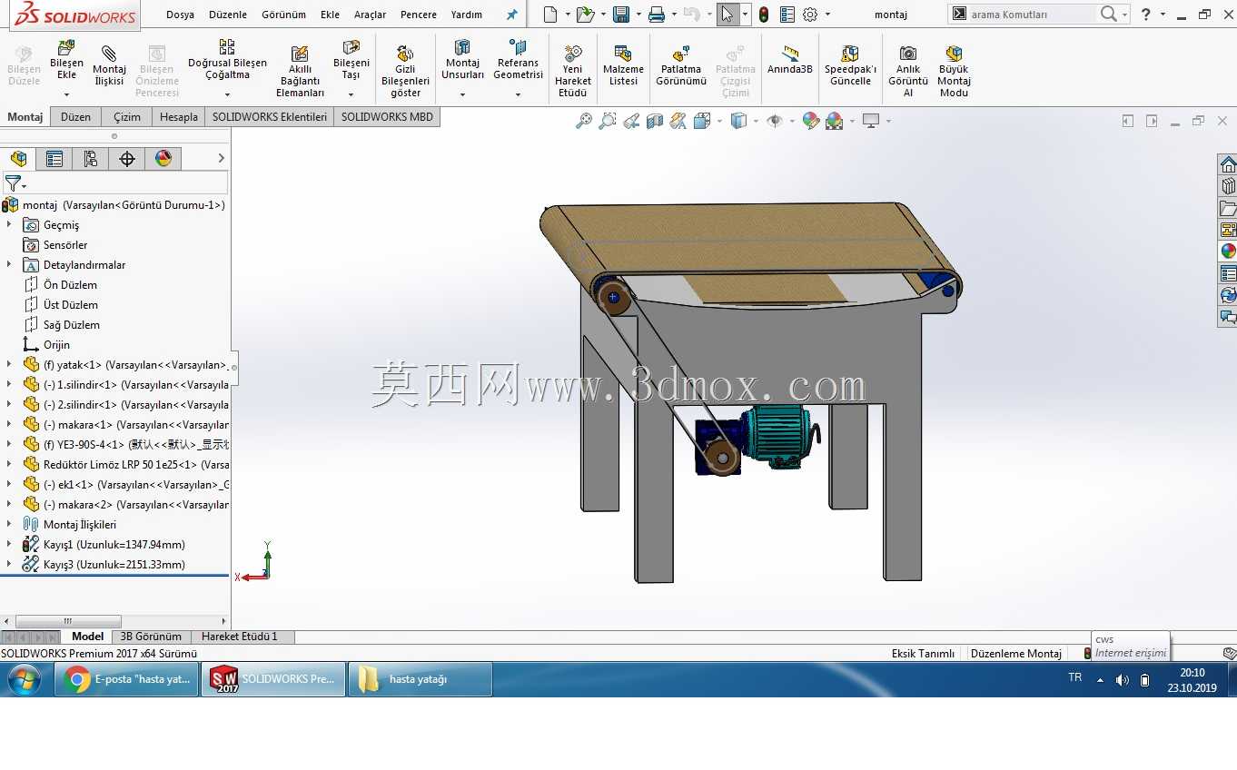Open the dropdown arrow under Bileşen Ekle
Image resolution: width=1237 pixels, height=770 pixels.
66,94
